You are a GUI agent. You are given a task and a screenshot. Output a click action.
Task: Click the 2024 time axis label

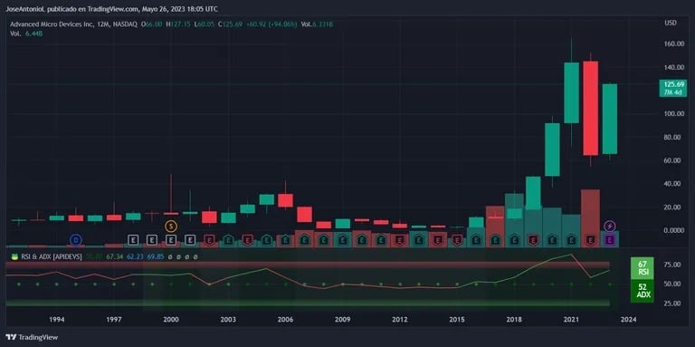coord(629,319)
